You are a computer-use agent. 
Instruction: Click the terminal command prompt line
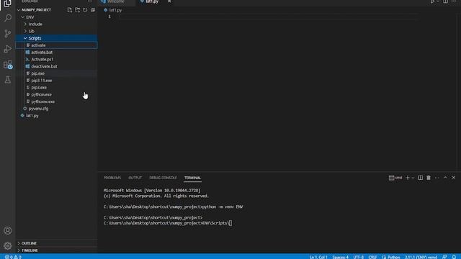pyautogui.click(x=168, y=223)
